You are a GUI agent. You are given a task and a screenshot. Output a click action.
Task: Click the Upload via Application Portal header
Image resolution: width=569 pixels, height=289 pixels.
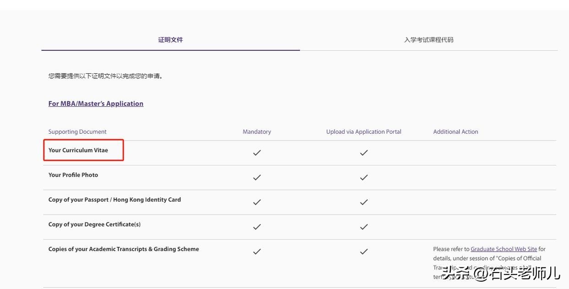tap(363, 132)
